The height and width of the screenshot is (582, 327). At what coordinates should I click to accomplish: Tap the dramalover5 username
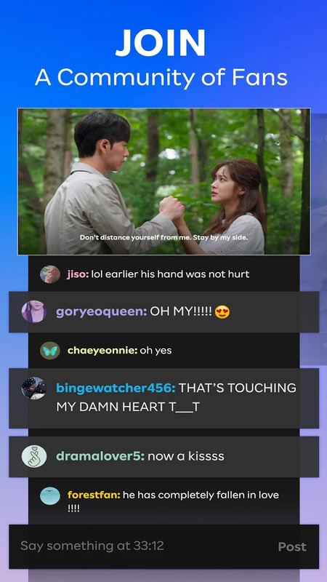[100, 456]
